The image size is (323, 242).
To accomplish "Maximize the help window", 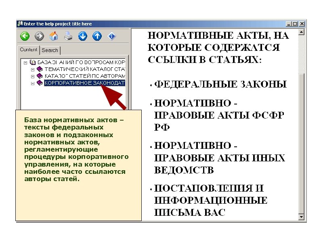I will pos(295,24).
